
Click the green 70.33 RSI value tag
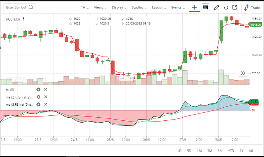(x=254, y=101)
